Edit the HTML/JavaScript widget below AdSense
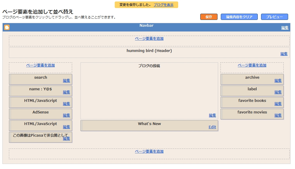The image size is (295, 169). [66, 127]
